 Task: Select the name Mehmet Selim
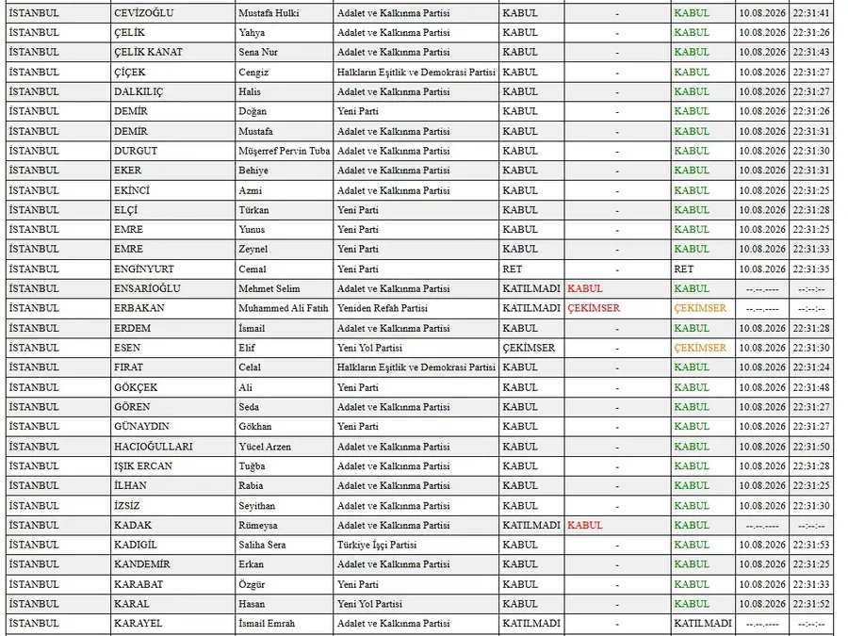pos(269,289)
